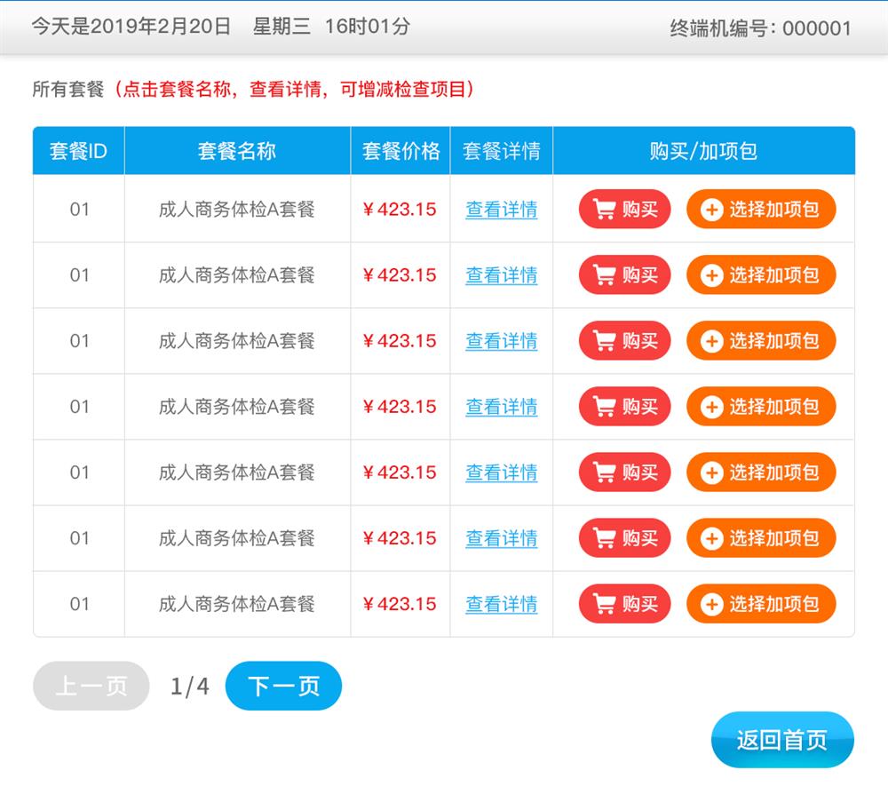
Task: Click the 套餐详情 column header
Action: pyautogui.click(x=501, y=151)
